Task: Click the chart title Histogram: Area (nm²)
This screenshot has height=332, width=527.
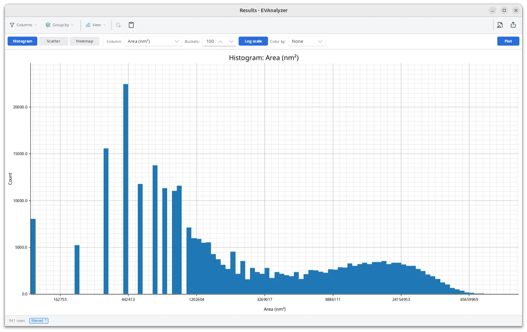Action: [x=264, y=58]
